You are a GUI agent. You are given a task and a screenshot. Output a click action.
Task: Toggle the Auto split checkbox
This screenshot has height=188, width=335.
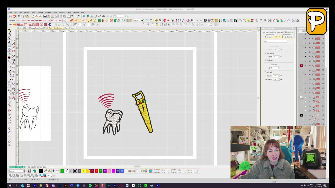pos(265,72)
